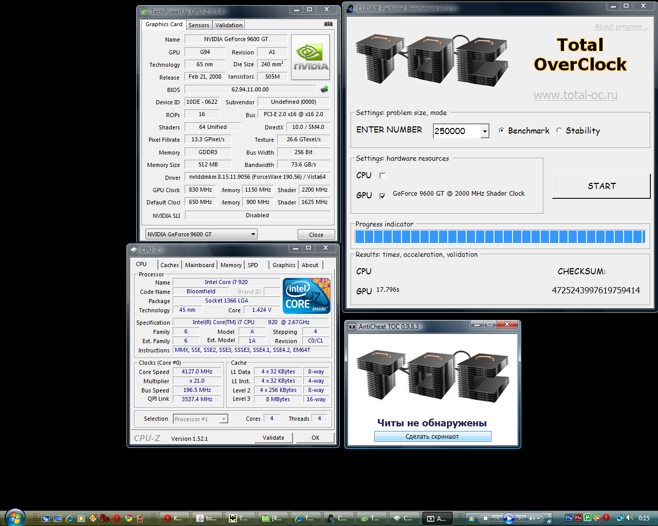The width and height of the screenshot is (658, 526).
Task: Switch to the Opera taskbar window
Action: (174, 518)
